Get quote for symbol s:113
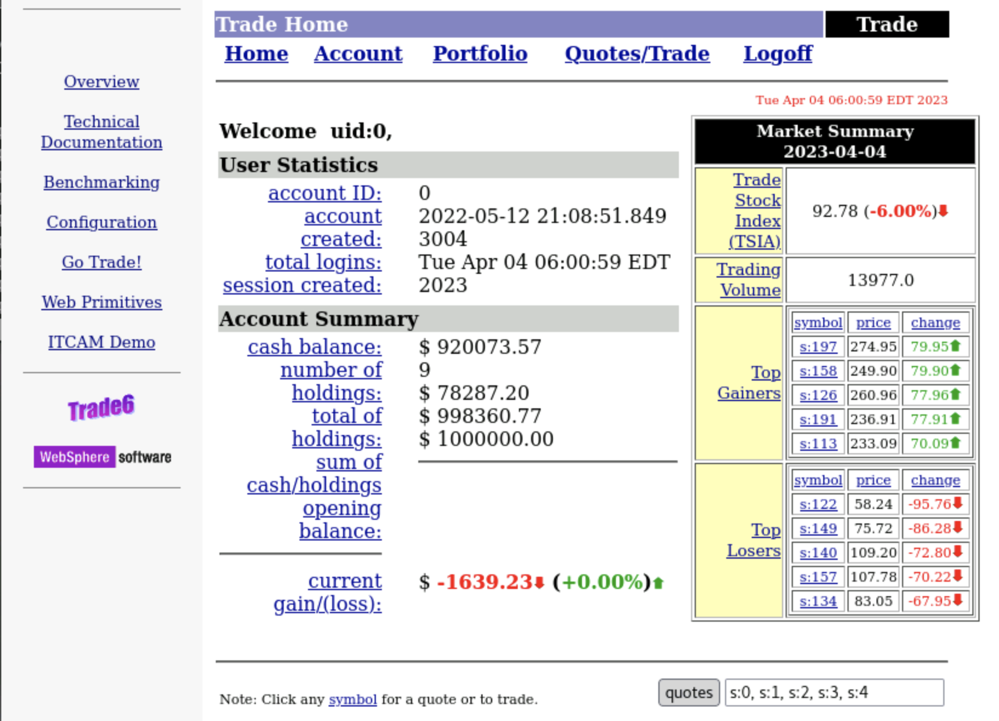Screen dimensions: 999x721 pos(818,444)
